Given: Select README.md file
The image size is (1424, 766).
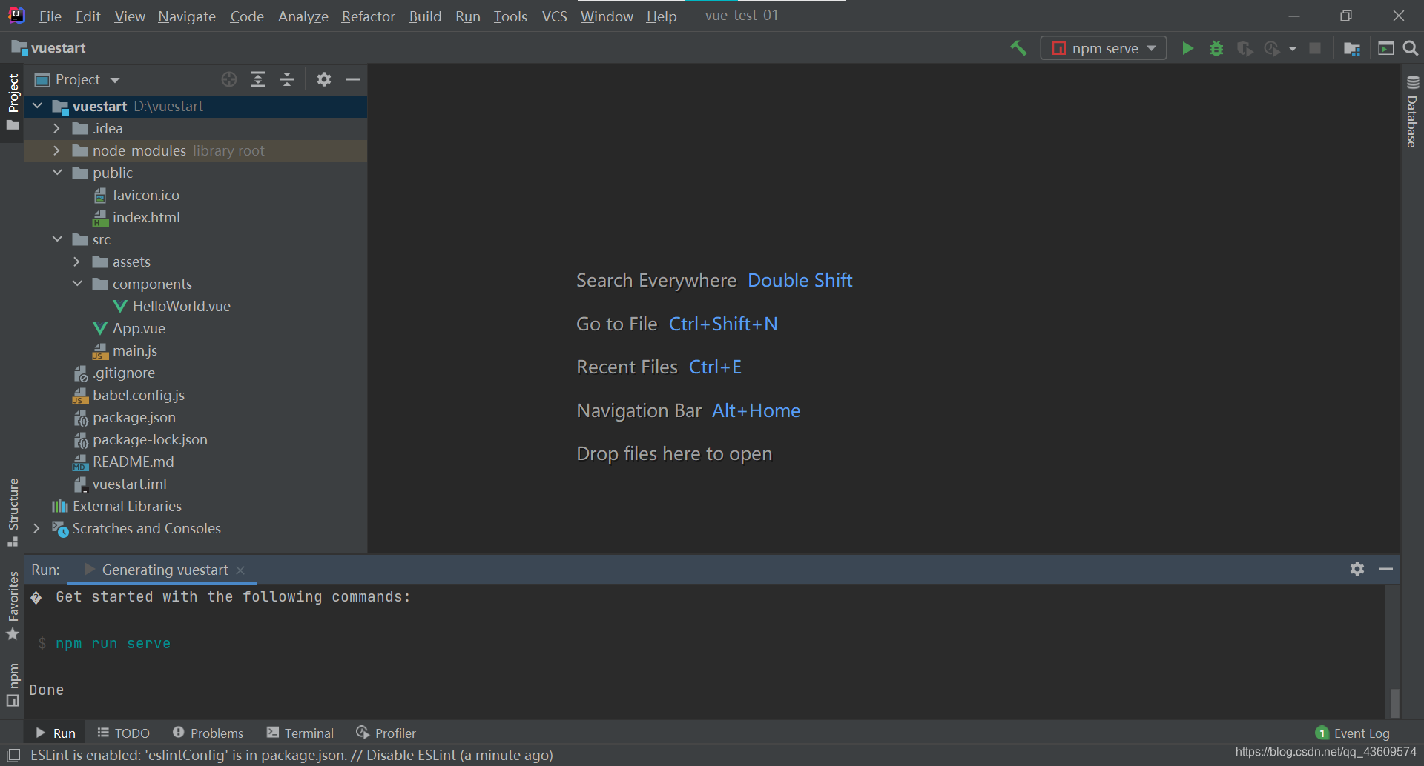Looking at the screenshot, I should click(x=133, y=462).
